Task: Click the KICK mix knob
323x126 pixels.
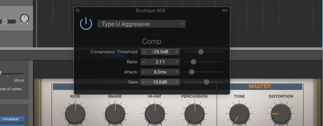Action: (x=75, y=113)
